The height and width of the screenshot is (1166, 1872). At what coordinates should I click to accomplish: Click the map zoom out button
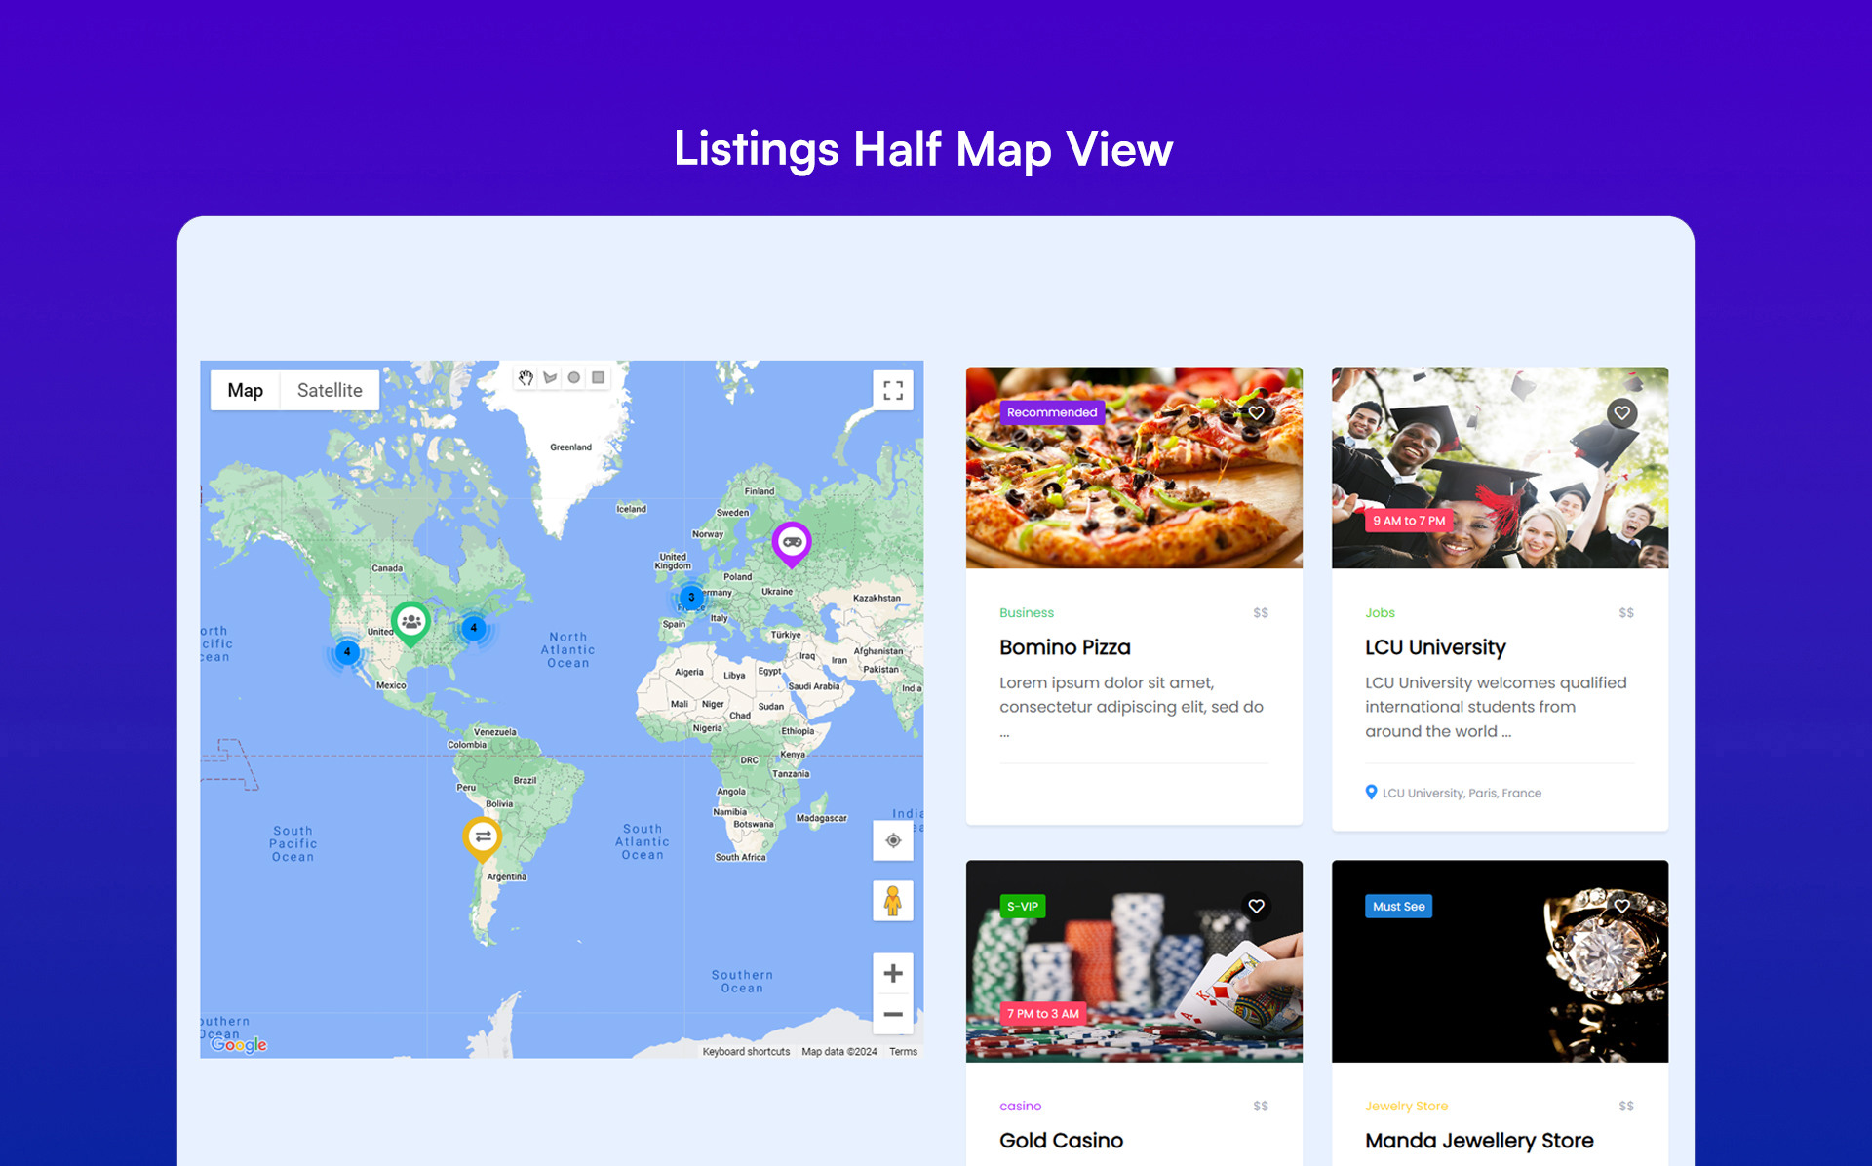point(890,1013)
